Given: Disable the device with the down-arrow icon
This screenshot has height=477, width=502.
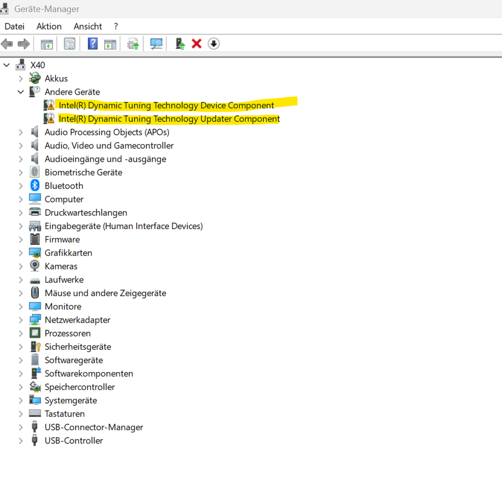Looking at the screenshot, I should [213, 43].
